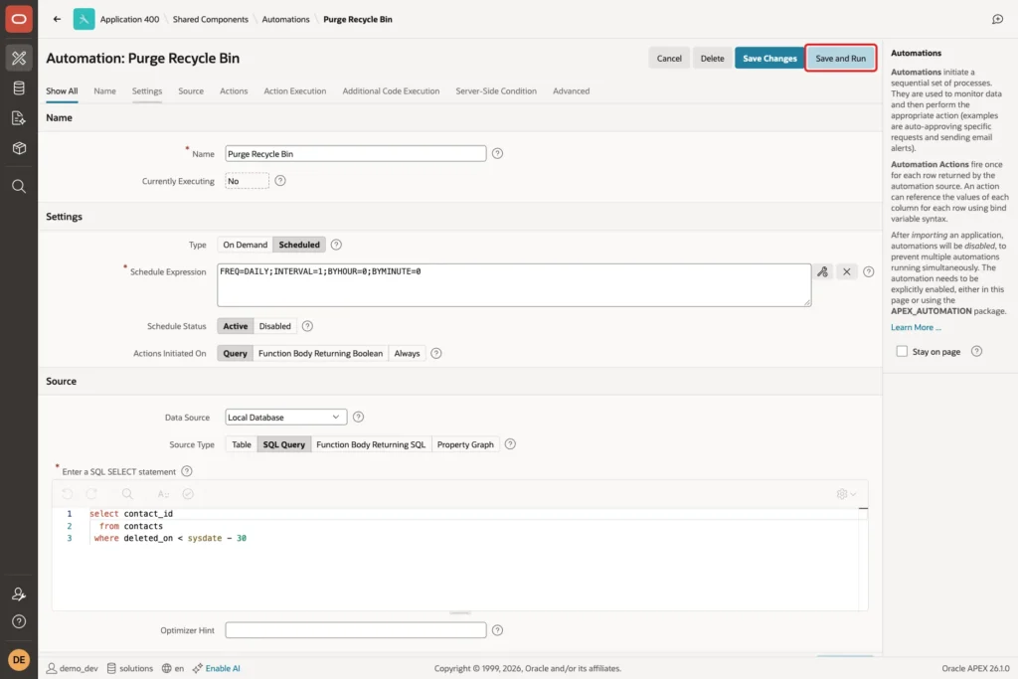Screen dimensions: 1018x679
Task: Undo in the SQL code editor
Action: click(x=68, y=494)
